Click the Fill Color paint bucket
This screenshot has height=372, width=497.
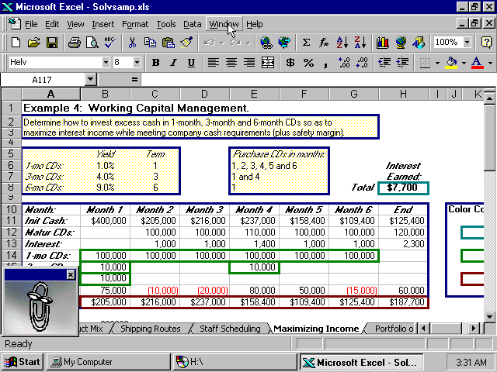(x=452, y=63)
